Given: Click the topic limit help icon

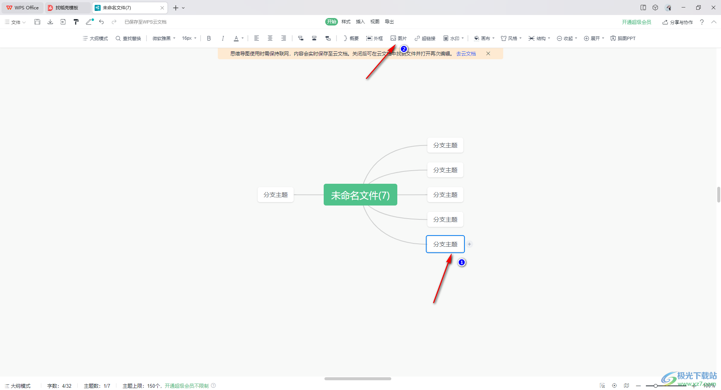Looking at the screenshot, I should click(213, 385).
